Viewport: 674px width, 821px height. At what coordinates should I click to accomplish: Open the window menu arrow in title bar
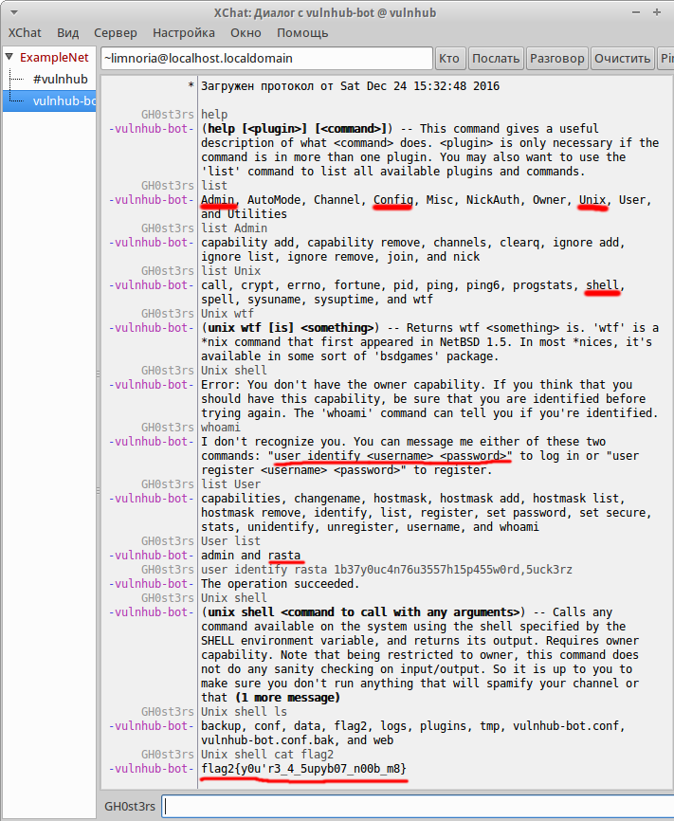click(13, 12)
